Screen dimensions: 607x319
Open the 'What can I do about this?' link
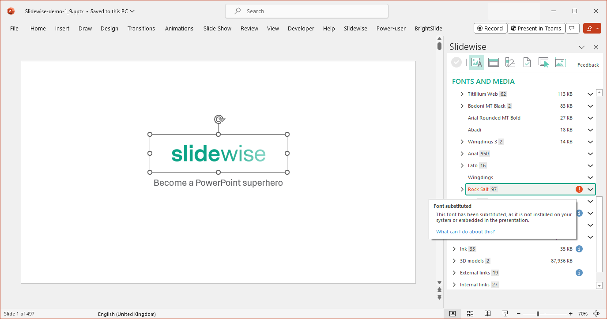[465, 231]
